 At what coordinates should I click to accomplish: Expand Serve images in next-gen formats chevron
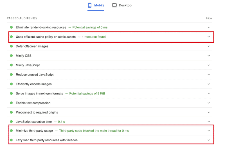point(209,94)
